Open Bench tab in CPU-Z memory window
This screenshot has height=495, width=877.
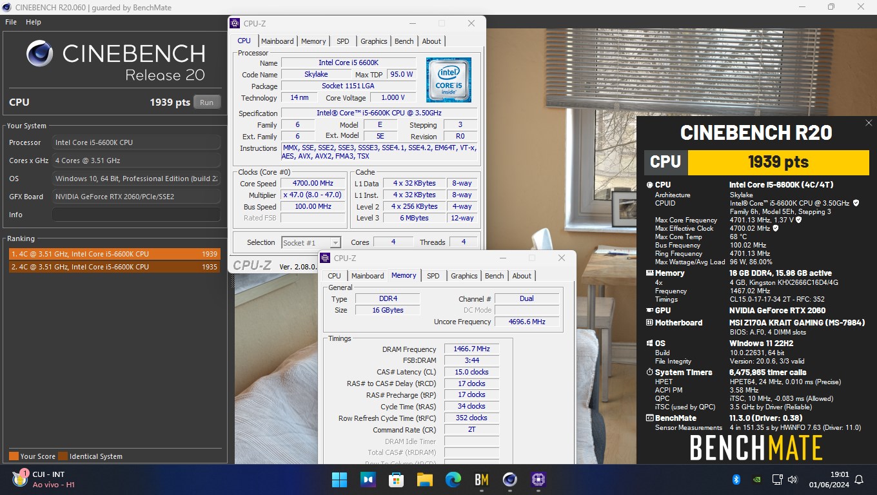click(495, 276)
